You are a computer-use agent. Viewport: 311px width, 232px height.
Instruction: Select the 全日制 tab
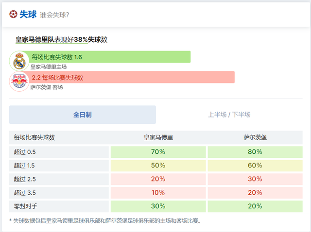pos(83,115)
